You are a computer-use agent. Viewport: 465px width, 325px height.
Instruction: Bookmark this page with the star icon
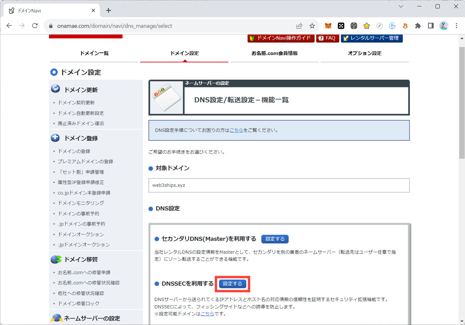pyautogui.click(x=312, y=26)
